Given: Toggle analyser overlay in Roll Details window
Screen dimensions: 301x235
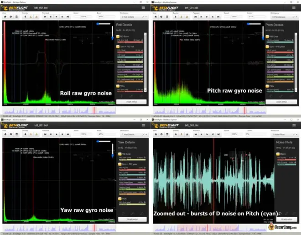Looking at the screenshot, I should (36, 17).
